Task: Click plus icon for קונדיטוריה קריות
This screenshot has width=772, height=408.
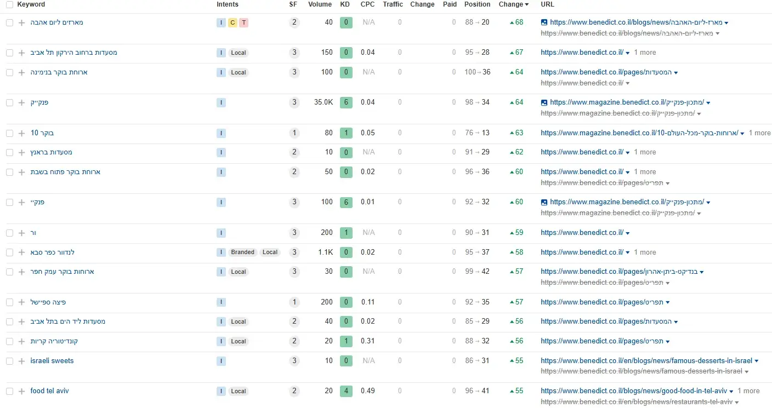Action: point(21,341)
